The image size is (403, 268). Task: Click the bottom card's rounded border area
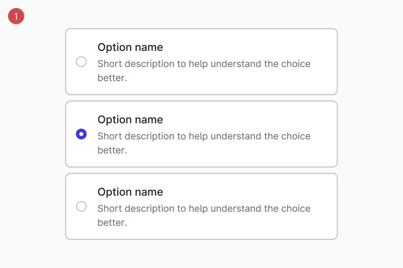[x=201, y=239]
